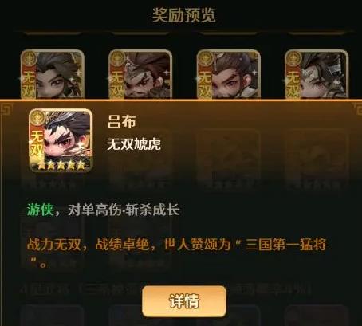Click the red 无双 badge on Lü Bu's portrait
362x326 pixels.
point(37,143)
